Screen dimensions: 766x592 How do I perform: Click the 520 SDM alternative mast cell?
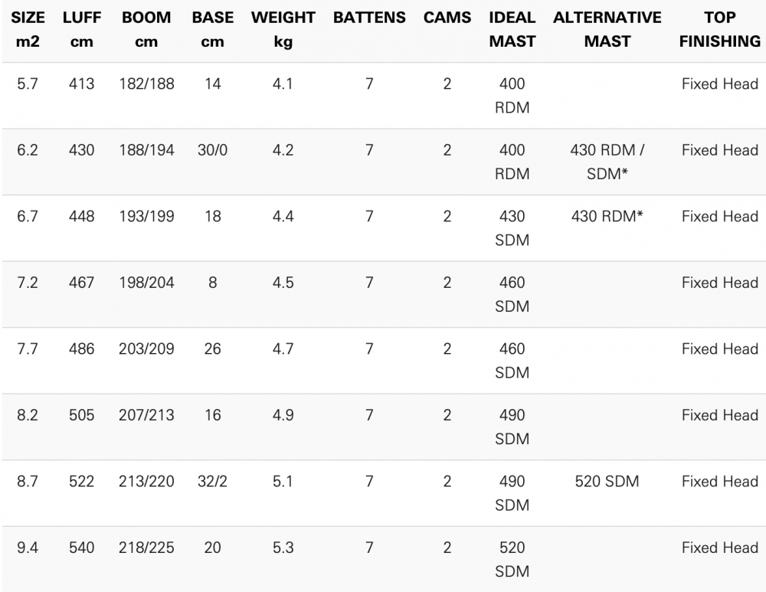607,482
